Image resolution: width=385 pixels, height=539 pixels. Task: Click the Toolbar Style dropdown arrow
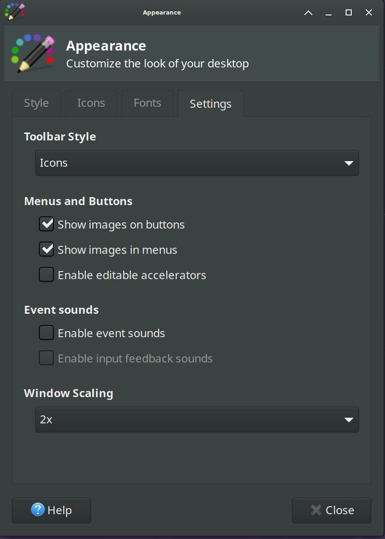point(348,163)
